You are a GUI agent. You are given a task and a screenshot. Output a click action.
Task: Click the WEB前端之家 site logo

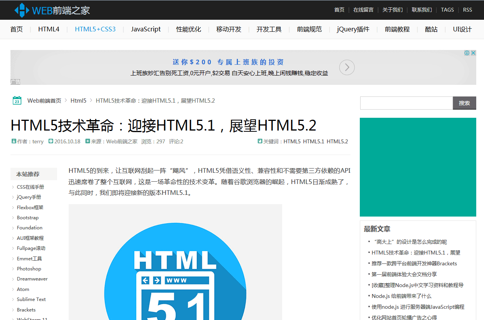pyautogui.click(x=52, y=10)
